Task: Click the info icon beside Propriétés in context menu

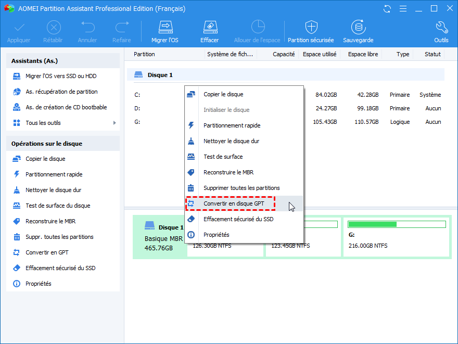Action: click(191, 235)
